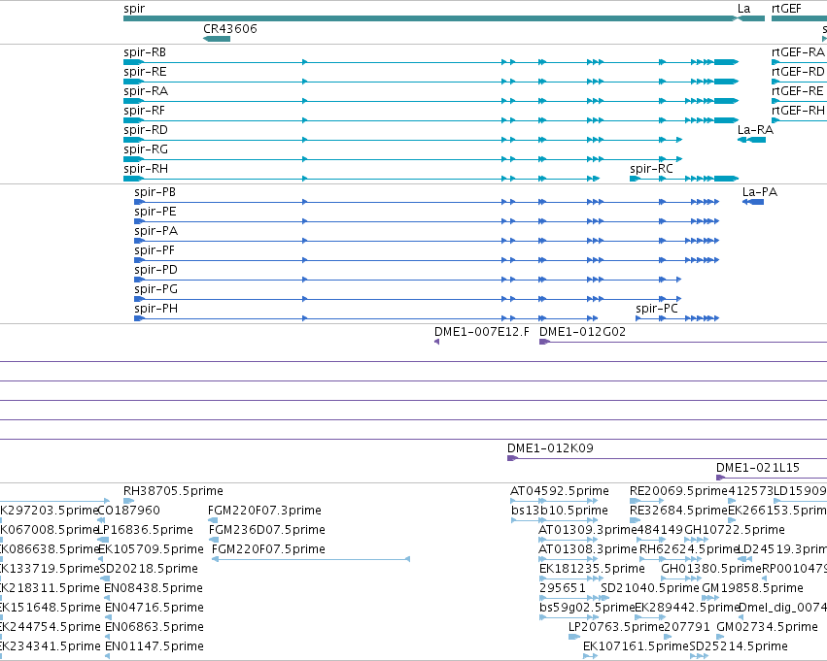
Task: Click the rtGEF gene label
Action: click(786, 9)
